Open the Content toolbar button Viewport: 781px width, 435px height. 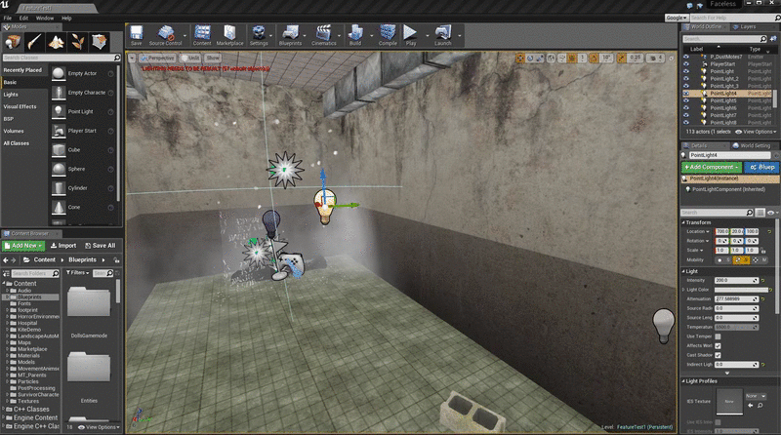202,35
